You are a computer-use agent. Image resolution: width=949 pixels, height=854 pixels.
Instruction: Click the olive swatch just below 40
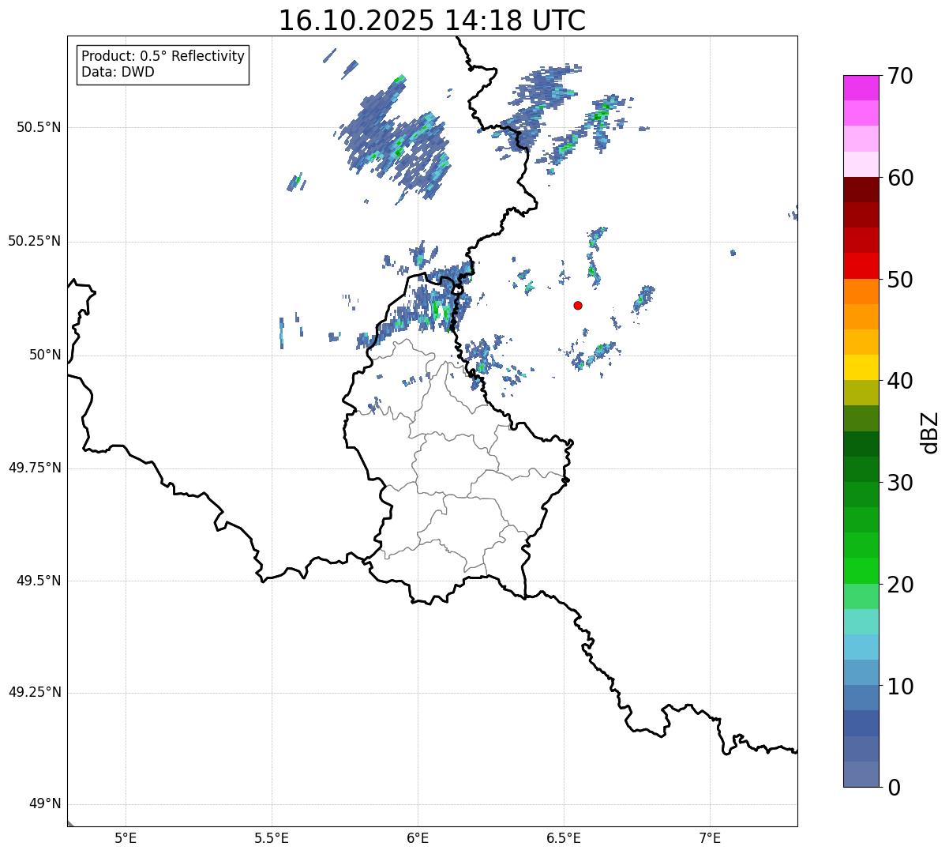tap(861, 393)
